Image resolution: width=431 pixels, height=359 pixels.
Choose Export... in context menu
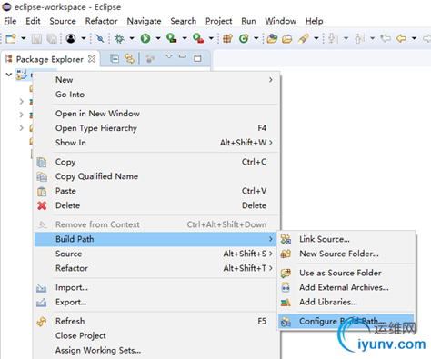156,302
